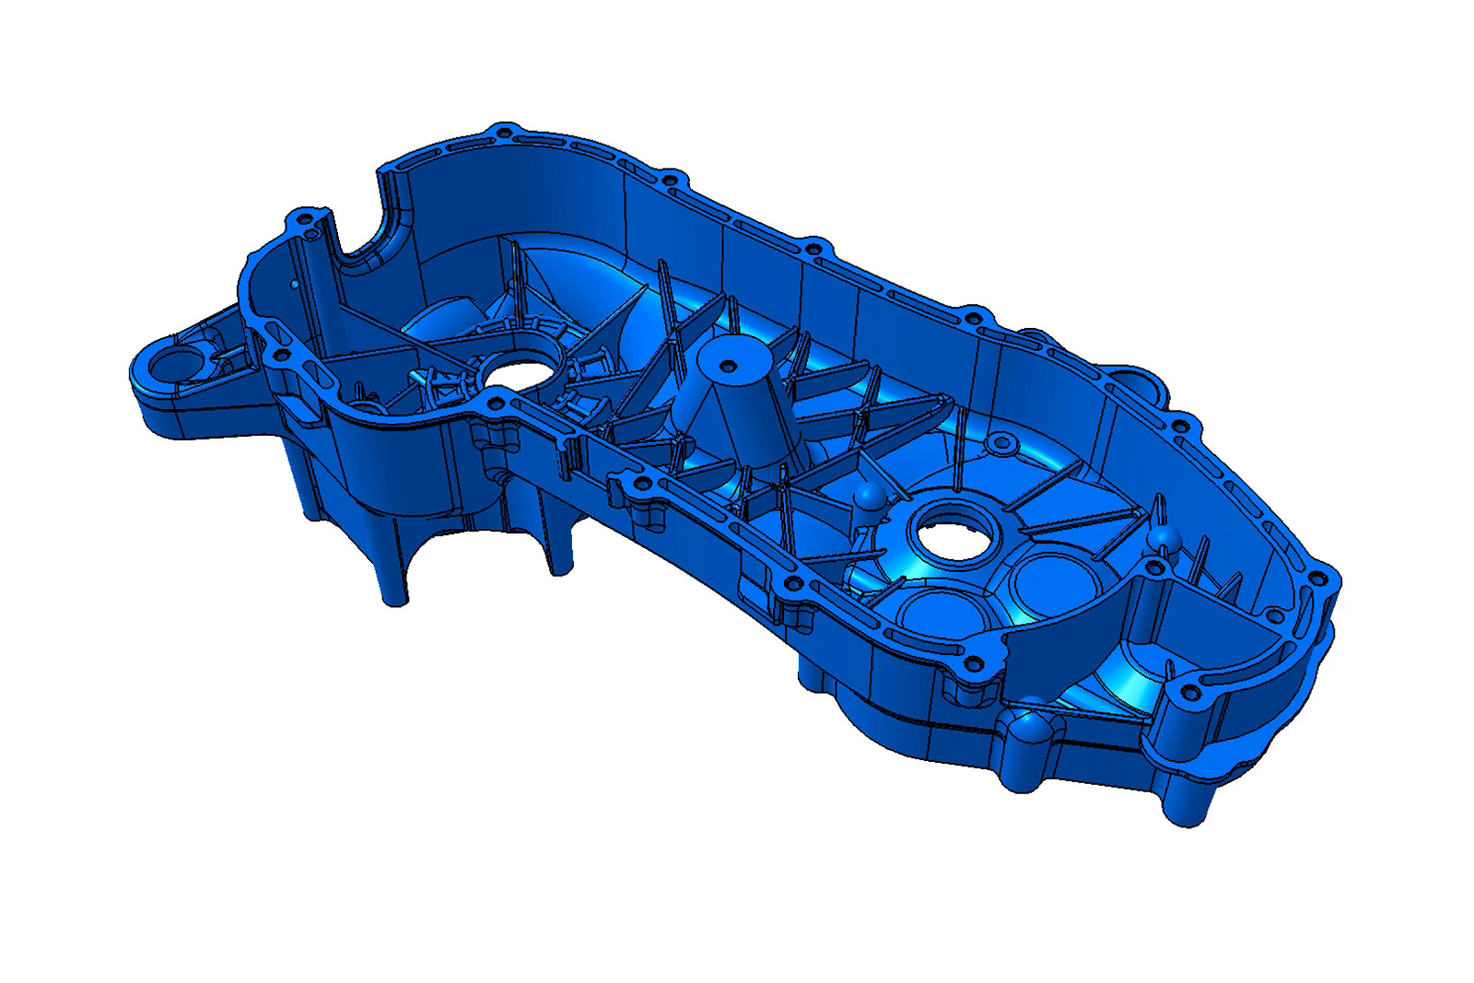Pick the bolt hole at the far right flange tip
Screen dimensions: 1474x983
[x=1317, y=579]
